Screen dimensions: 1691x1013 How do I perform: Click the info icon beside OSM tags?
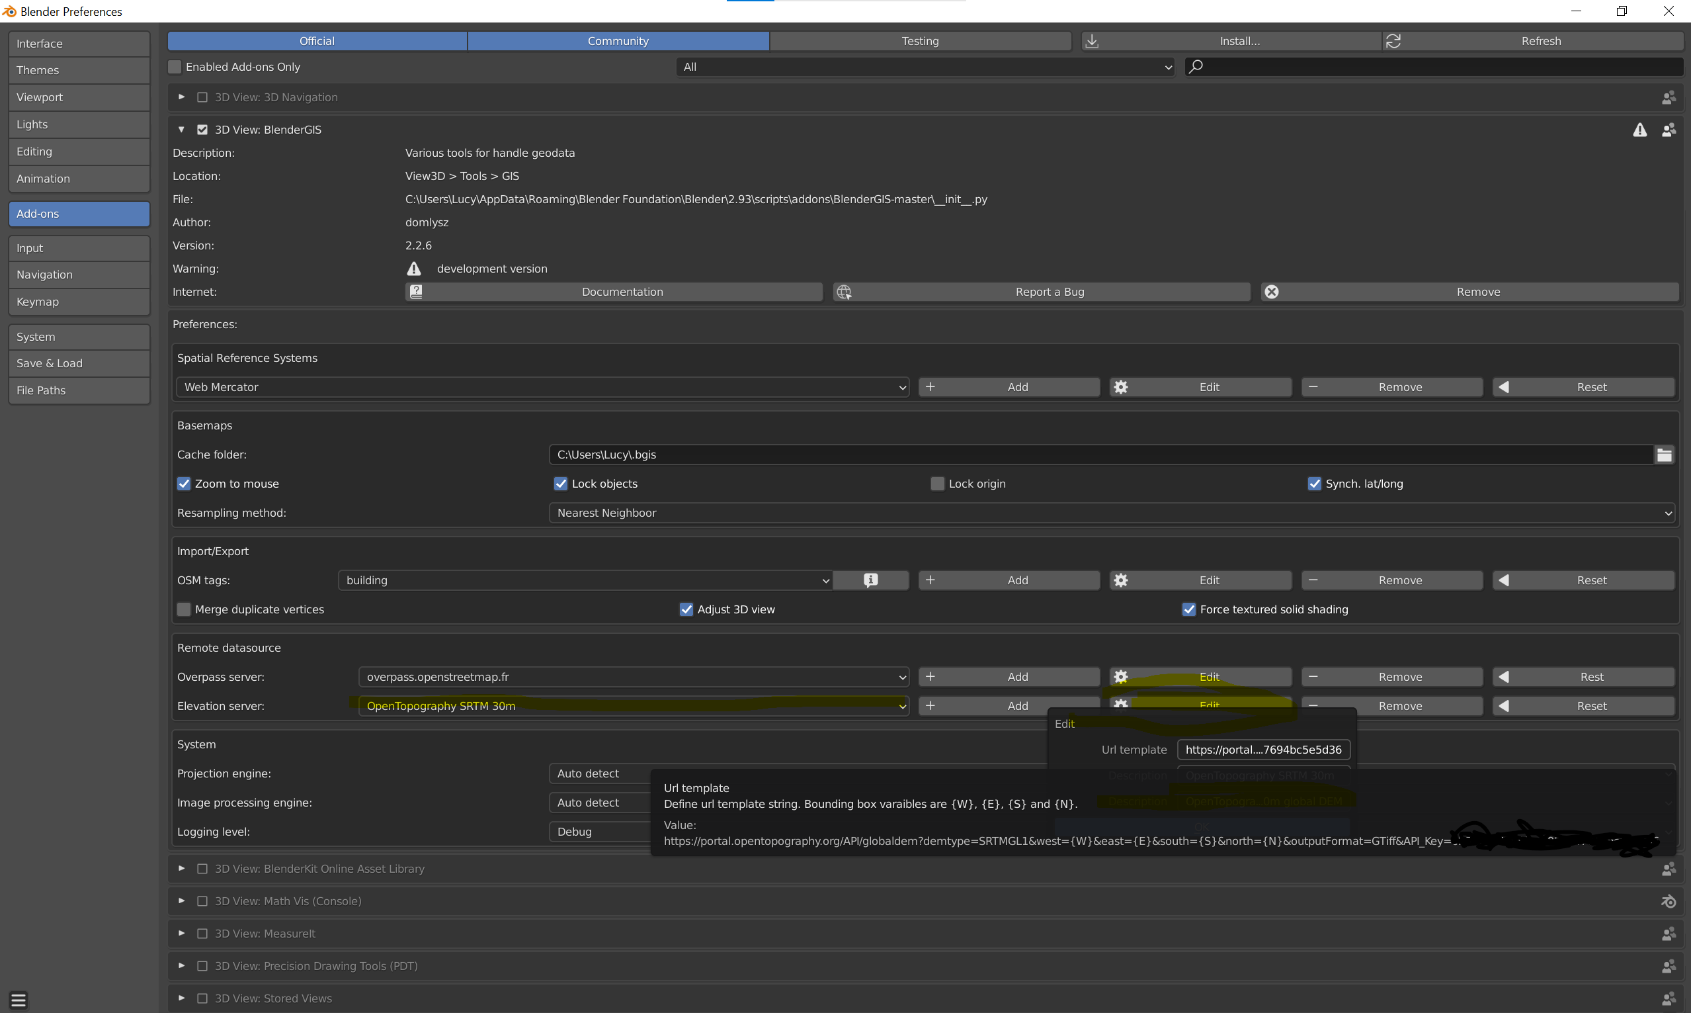click(x=870, y=580)
